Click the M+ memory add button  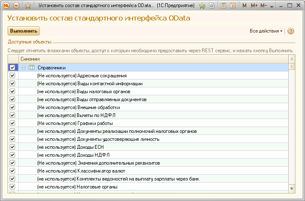point(254,6)
